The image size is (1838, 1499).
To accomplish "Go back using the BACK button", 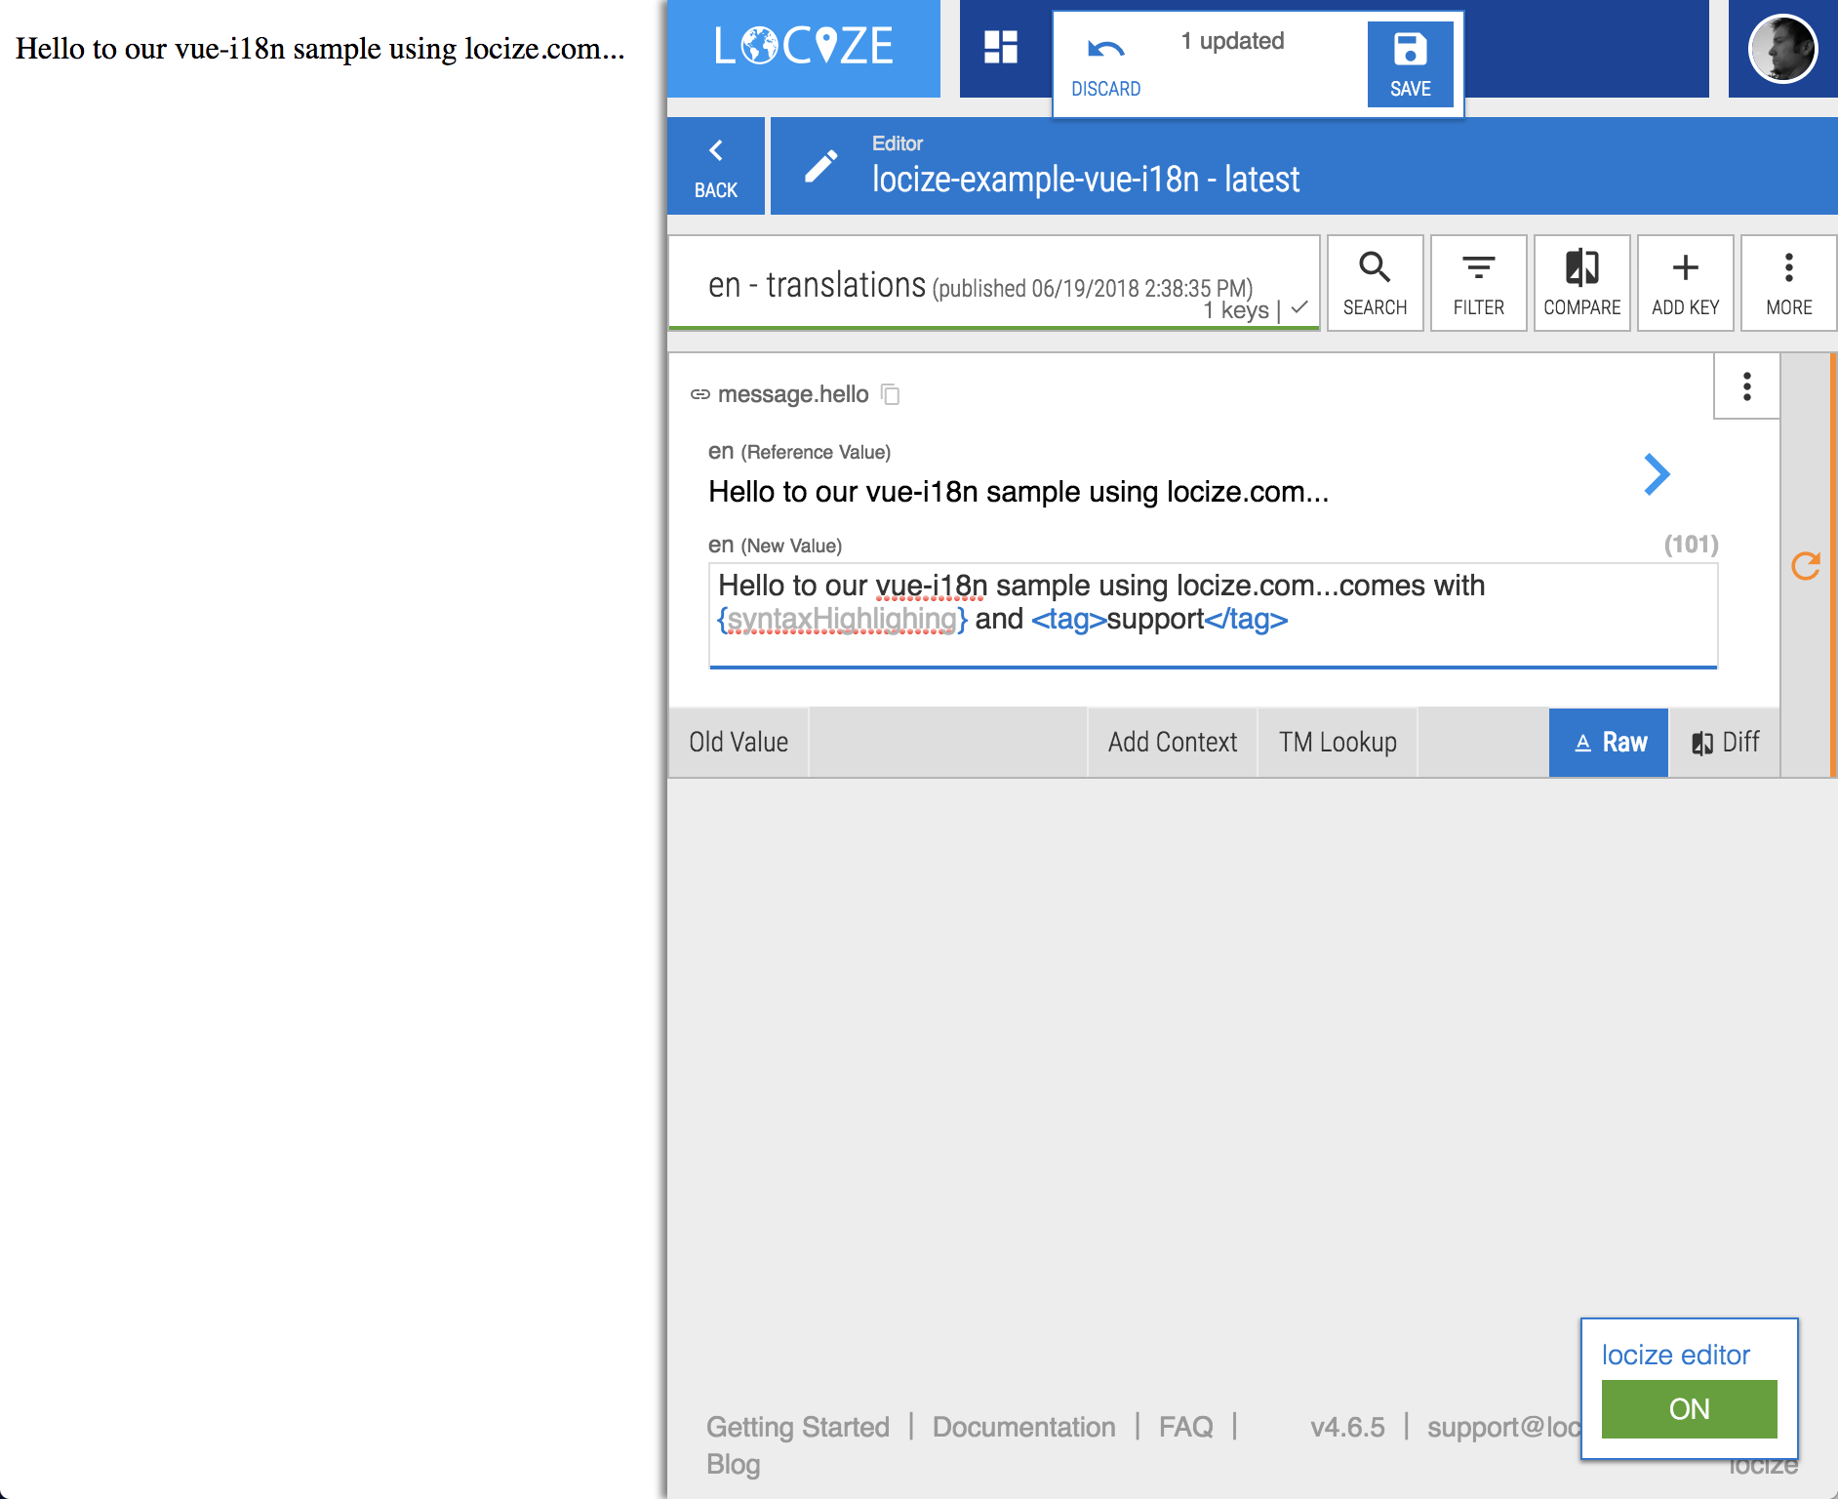I will tap(716, 167).
